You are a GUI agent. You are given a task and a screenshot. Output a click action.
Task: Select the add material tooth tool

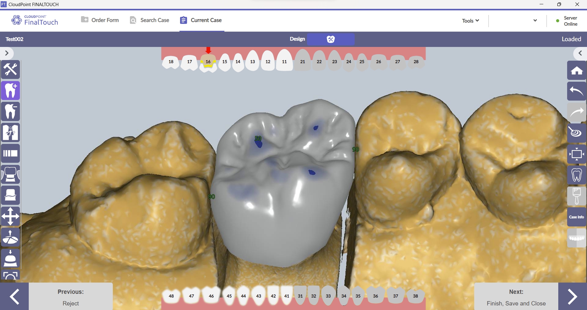click(11, 91)
